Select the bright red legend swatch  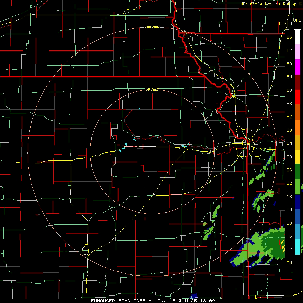(297, 97)
